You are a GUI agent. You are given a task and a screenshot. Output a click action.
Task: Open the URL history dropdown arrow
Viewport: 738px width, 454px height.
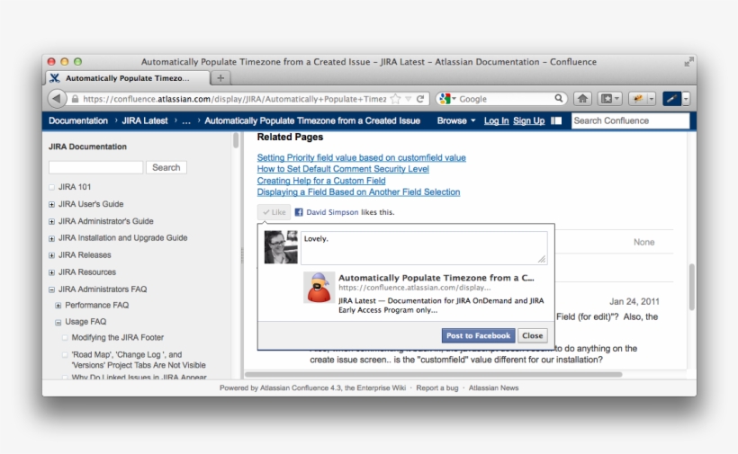(408, 99)
